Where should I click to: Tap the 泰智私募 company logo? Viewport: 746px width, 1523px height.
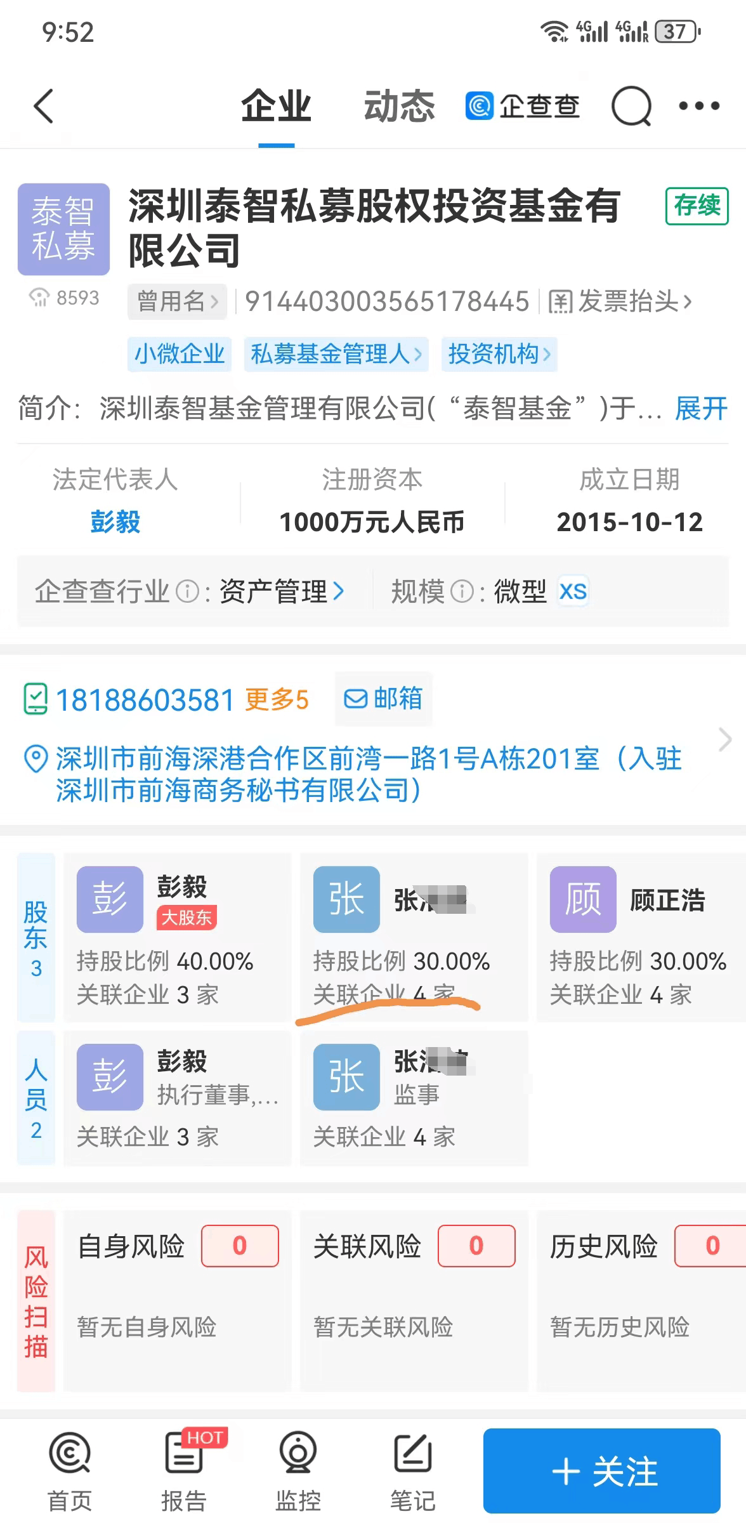[x=63, y=229]
